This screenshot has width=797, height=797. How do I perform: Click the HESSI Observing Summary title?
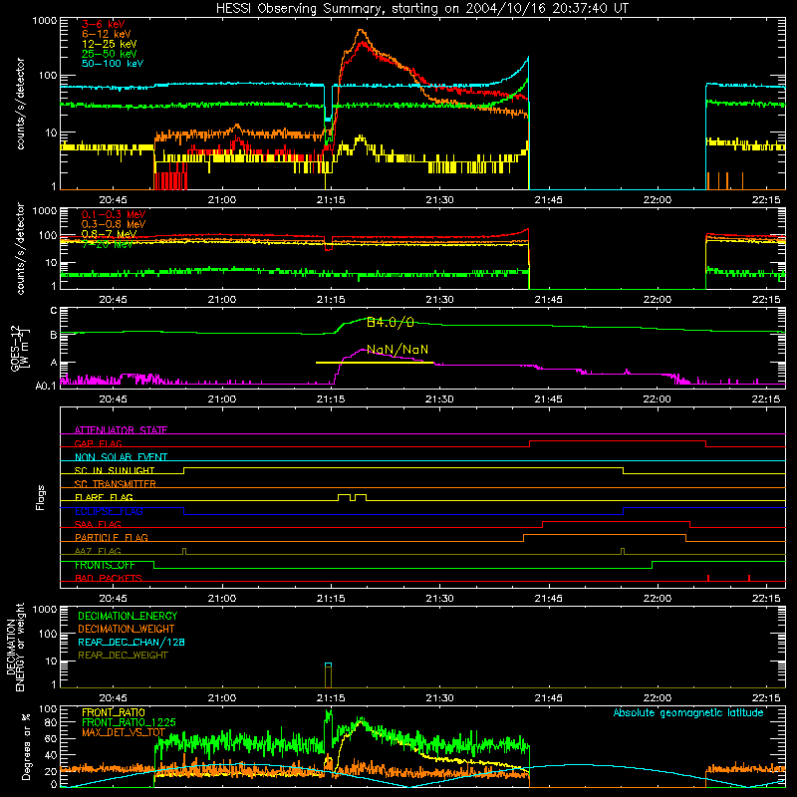tap(422, 8)
